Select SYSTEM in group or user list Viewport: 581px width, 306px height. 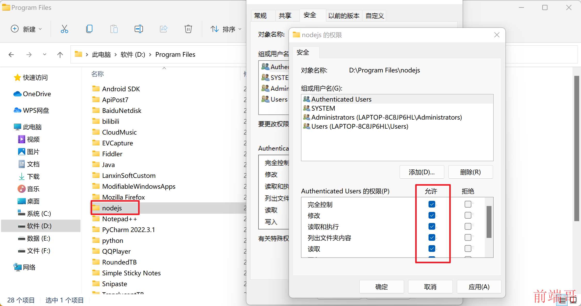tap(397, 108)
